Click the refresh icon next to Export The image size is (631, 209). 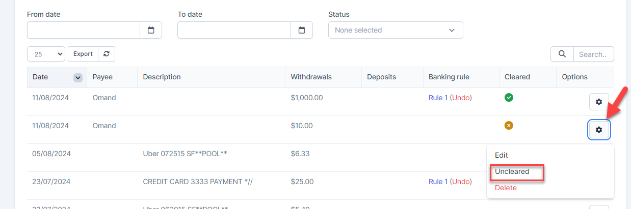tap(107, 54)
